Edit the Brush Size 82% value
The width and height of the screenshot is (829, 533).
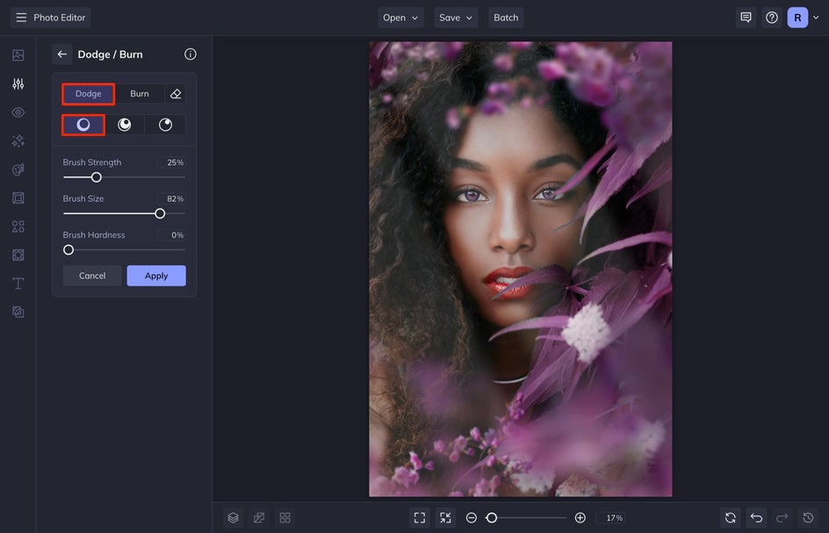tap(171, 198)
